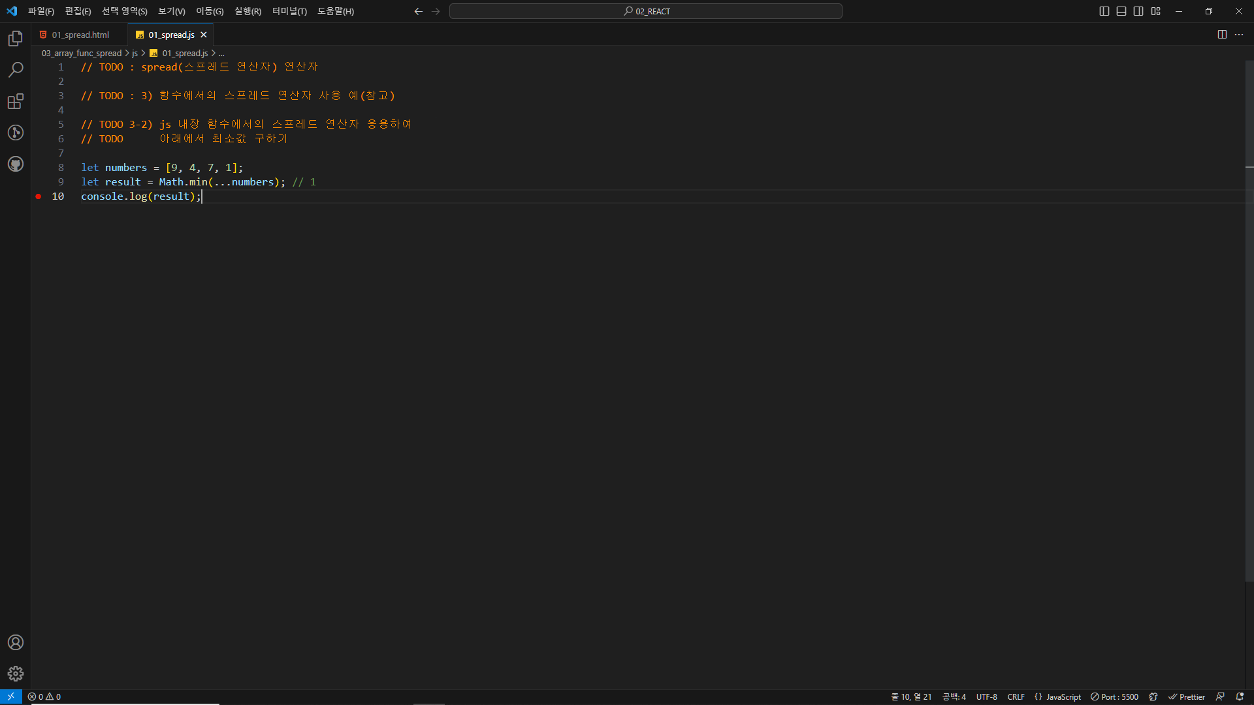Split the editor to the right

(1222, 35)
